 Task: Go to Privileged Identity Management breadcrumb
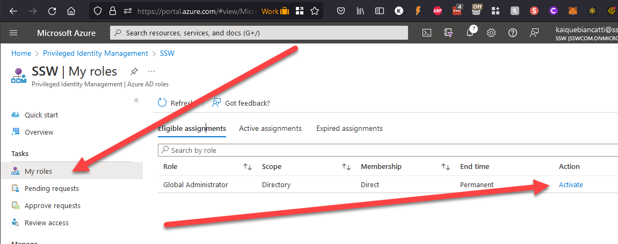coord(96,53)
